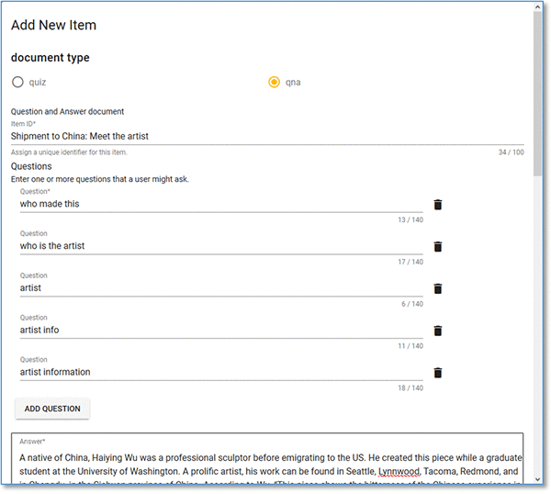The image size is (551, 494).
Task: Delete the 'who is the artist' question
Action: tap(437, 247)
